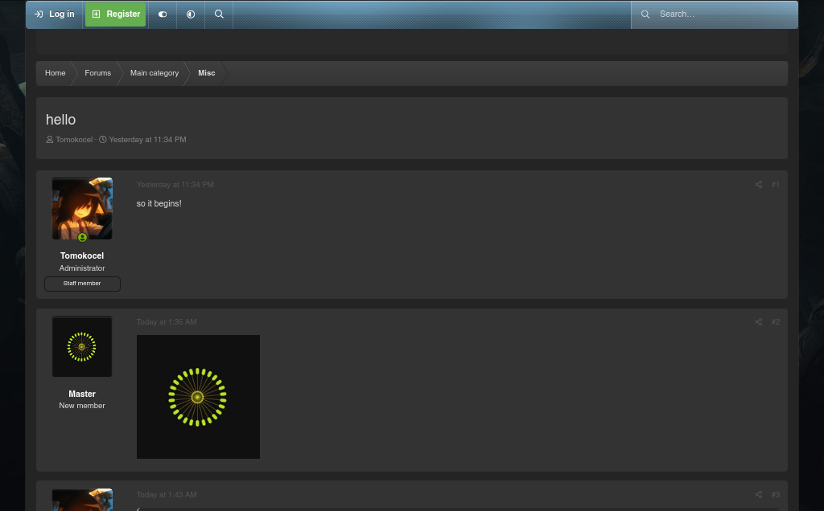Click the magnifier icon inside the search box
Image resolution: width=824 pixels, height=511 pixels.
(645, 14)
